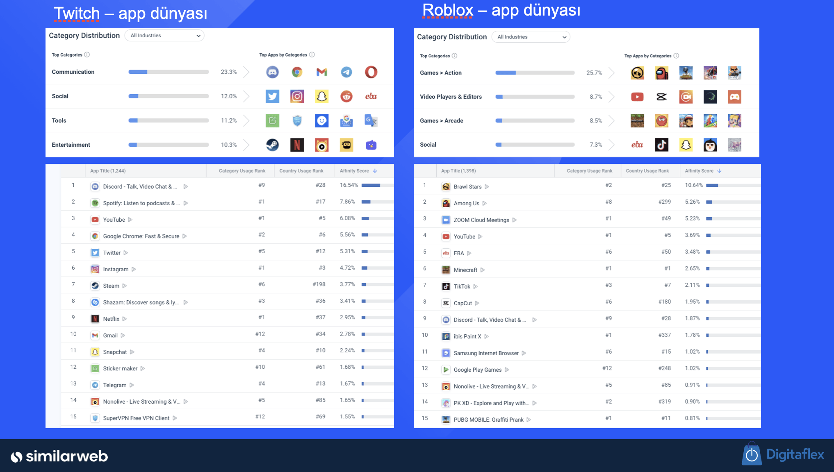Screen dimensions: 834x472
Task: Click the Instagram icon in the Social row
Action: point(297,96)
